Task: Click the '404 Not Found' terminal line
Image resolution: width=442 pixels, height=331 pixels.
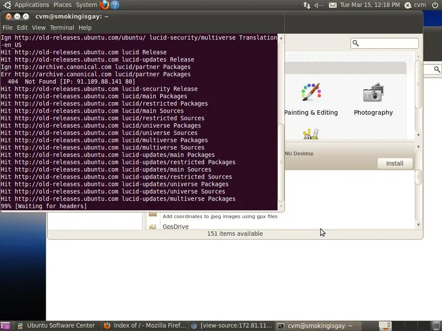Action: (x=71, y=81)
